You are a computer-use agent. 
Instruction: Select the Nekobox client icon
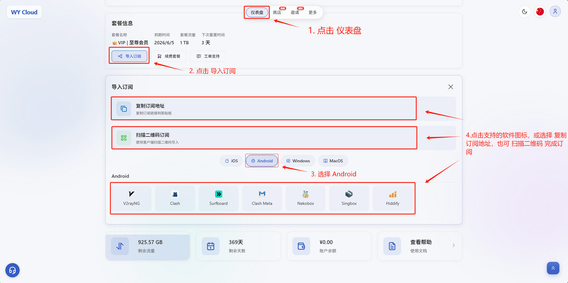pos(306,198)
